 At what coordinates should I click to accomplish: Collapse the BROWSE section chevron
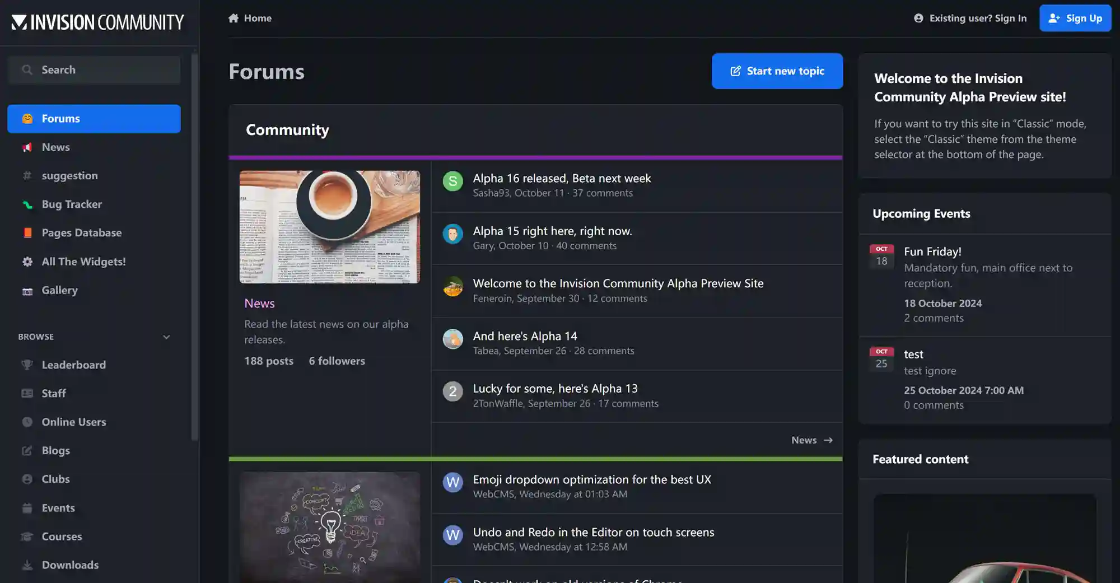[x=166, y=337]
